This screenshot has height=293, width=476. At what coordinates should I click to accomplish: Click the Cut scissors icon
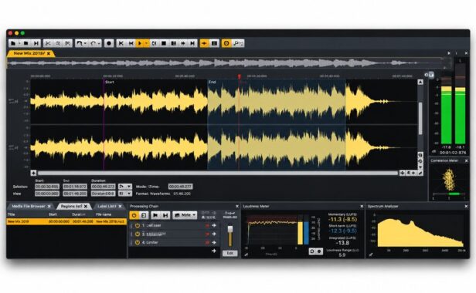(48, 43)
